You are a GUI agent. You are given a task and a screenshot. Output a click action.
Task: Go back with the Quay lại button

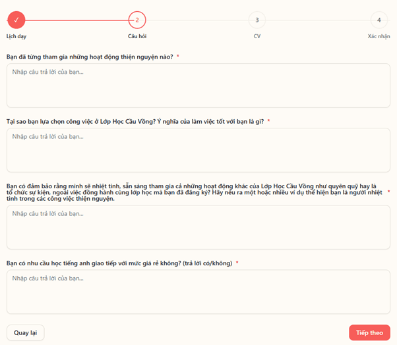[25, 332]
